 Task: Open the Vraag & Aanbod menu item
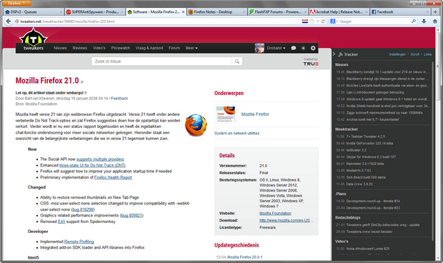coord(149,48)
